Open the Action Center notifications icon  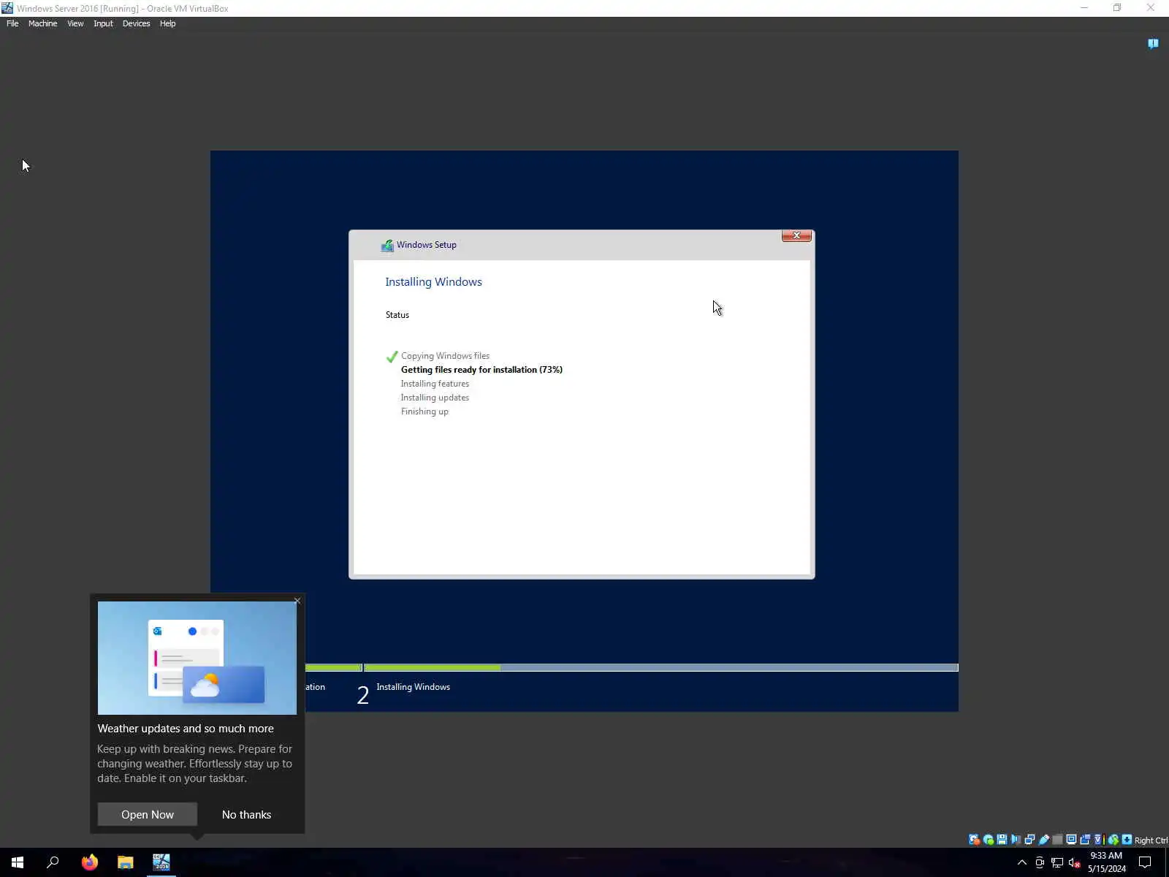1145,862
